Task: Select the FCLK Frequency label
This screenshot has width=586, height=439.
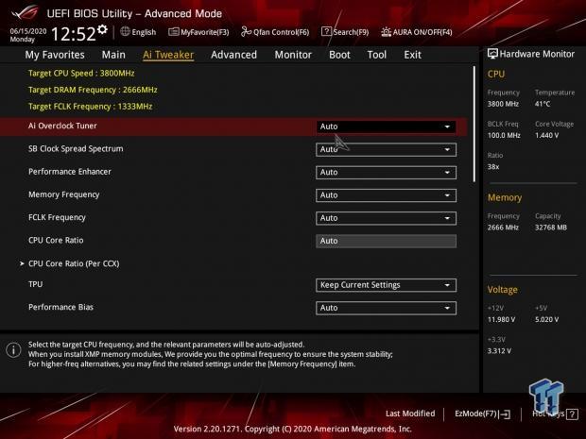Action: click(57, 217)
